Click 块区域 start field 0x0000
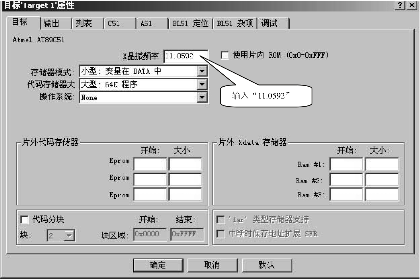420x279 pixels. click(150, 234)
